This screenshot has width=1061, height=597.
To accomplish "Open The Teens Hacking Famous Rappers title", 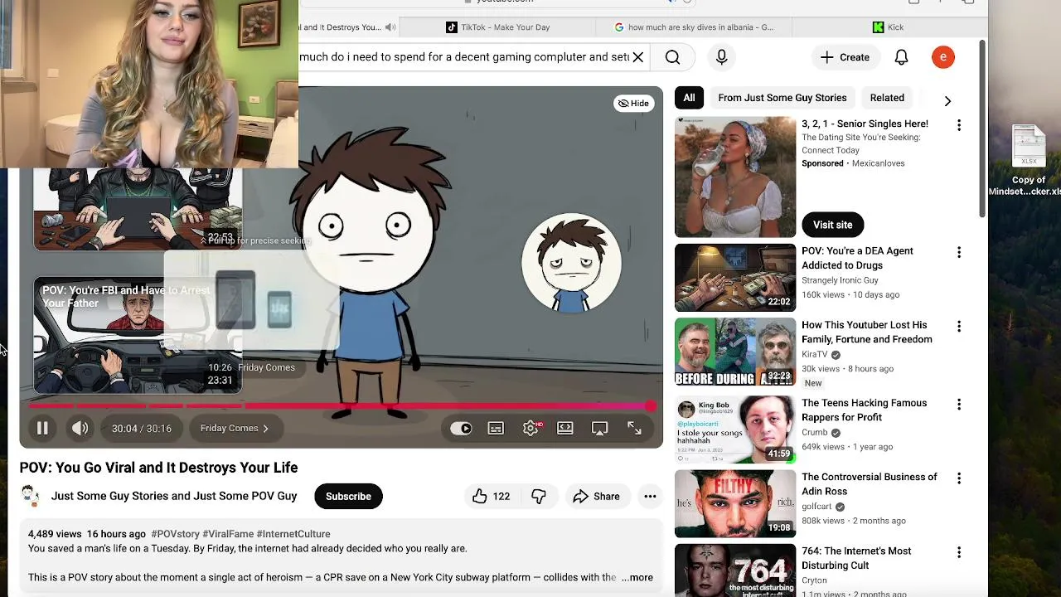I will [x=864, y=410].
